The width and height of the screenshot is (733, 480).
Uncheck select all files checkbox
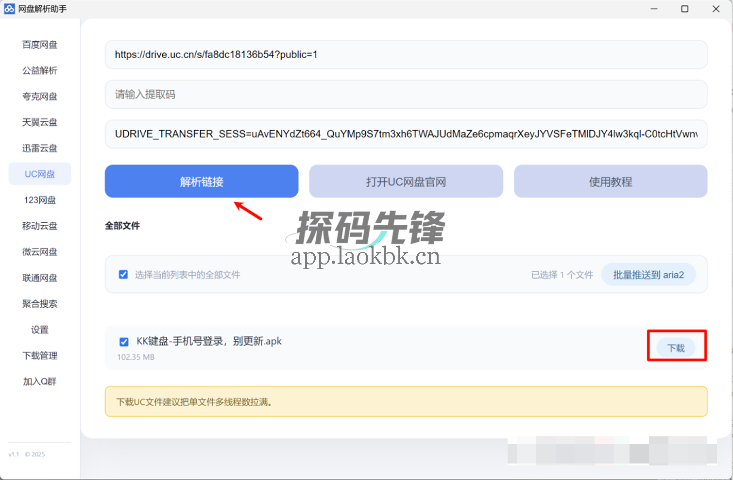[123, 274]
